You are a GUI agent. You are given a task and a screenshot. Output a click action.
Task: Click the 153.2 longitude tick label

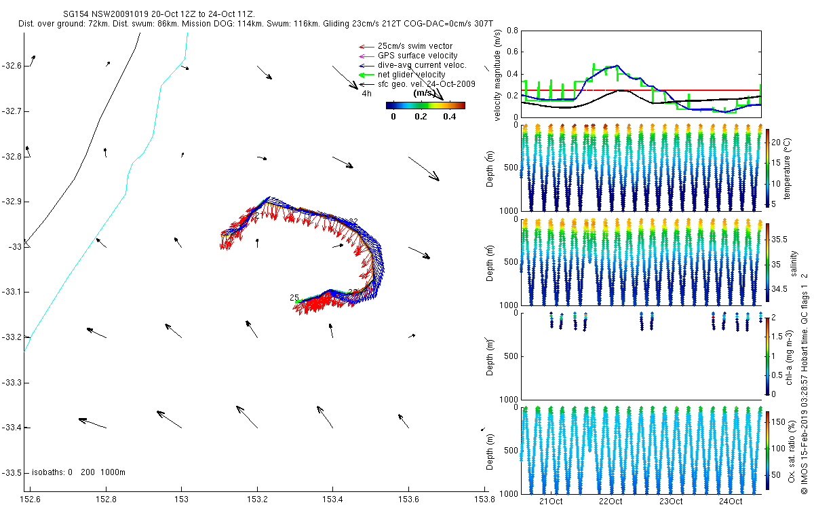[257, 499]
